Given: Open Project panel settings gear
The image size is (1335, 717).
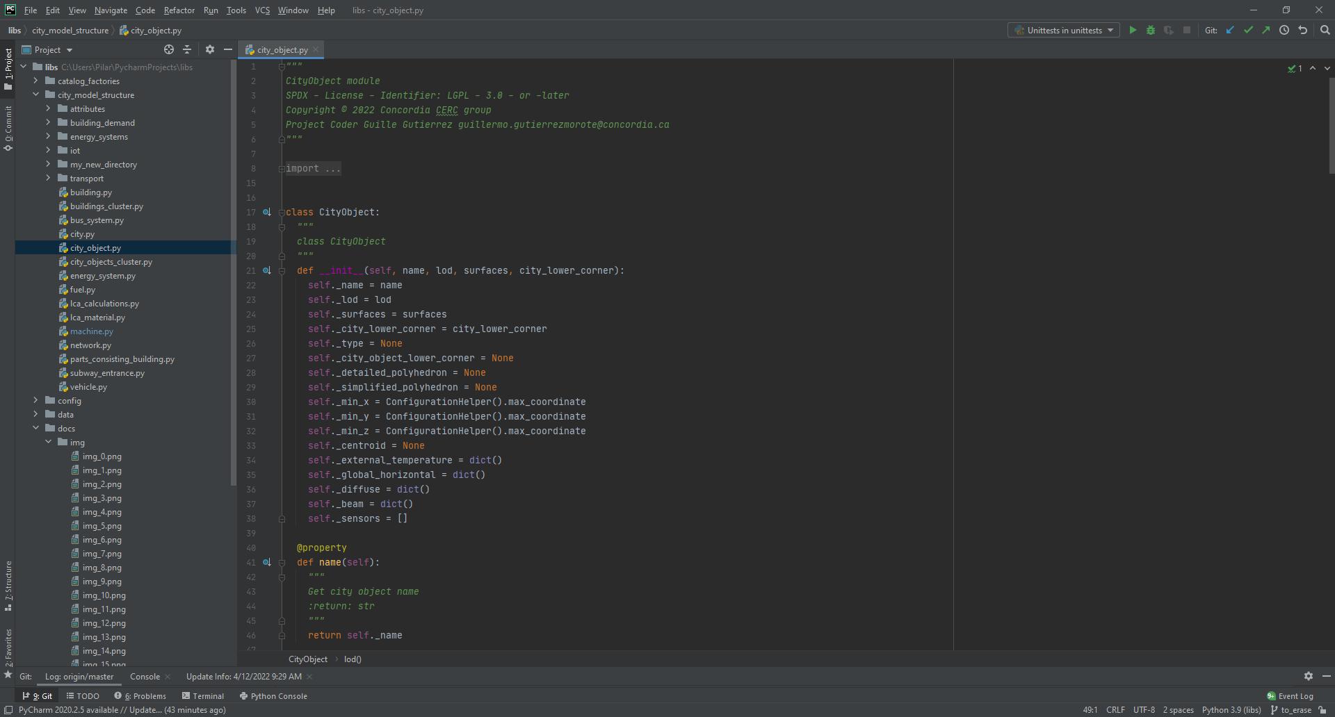Looking at the screenshot, I should pyautogui.click(x=210, y=49).
